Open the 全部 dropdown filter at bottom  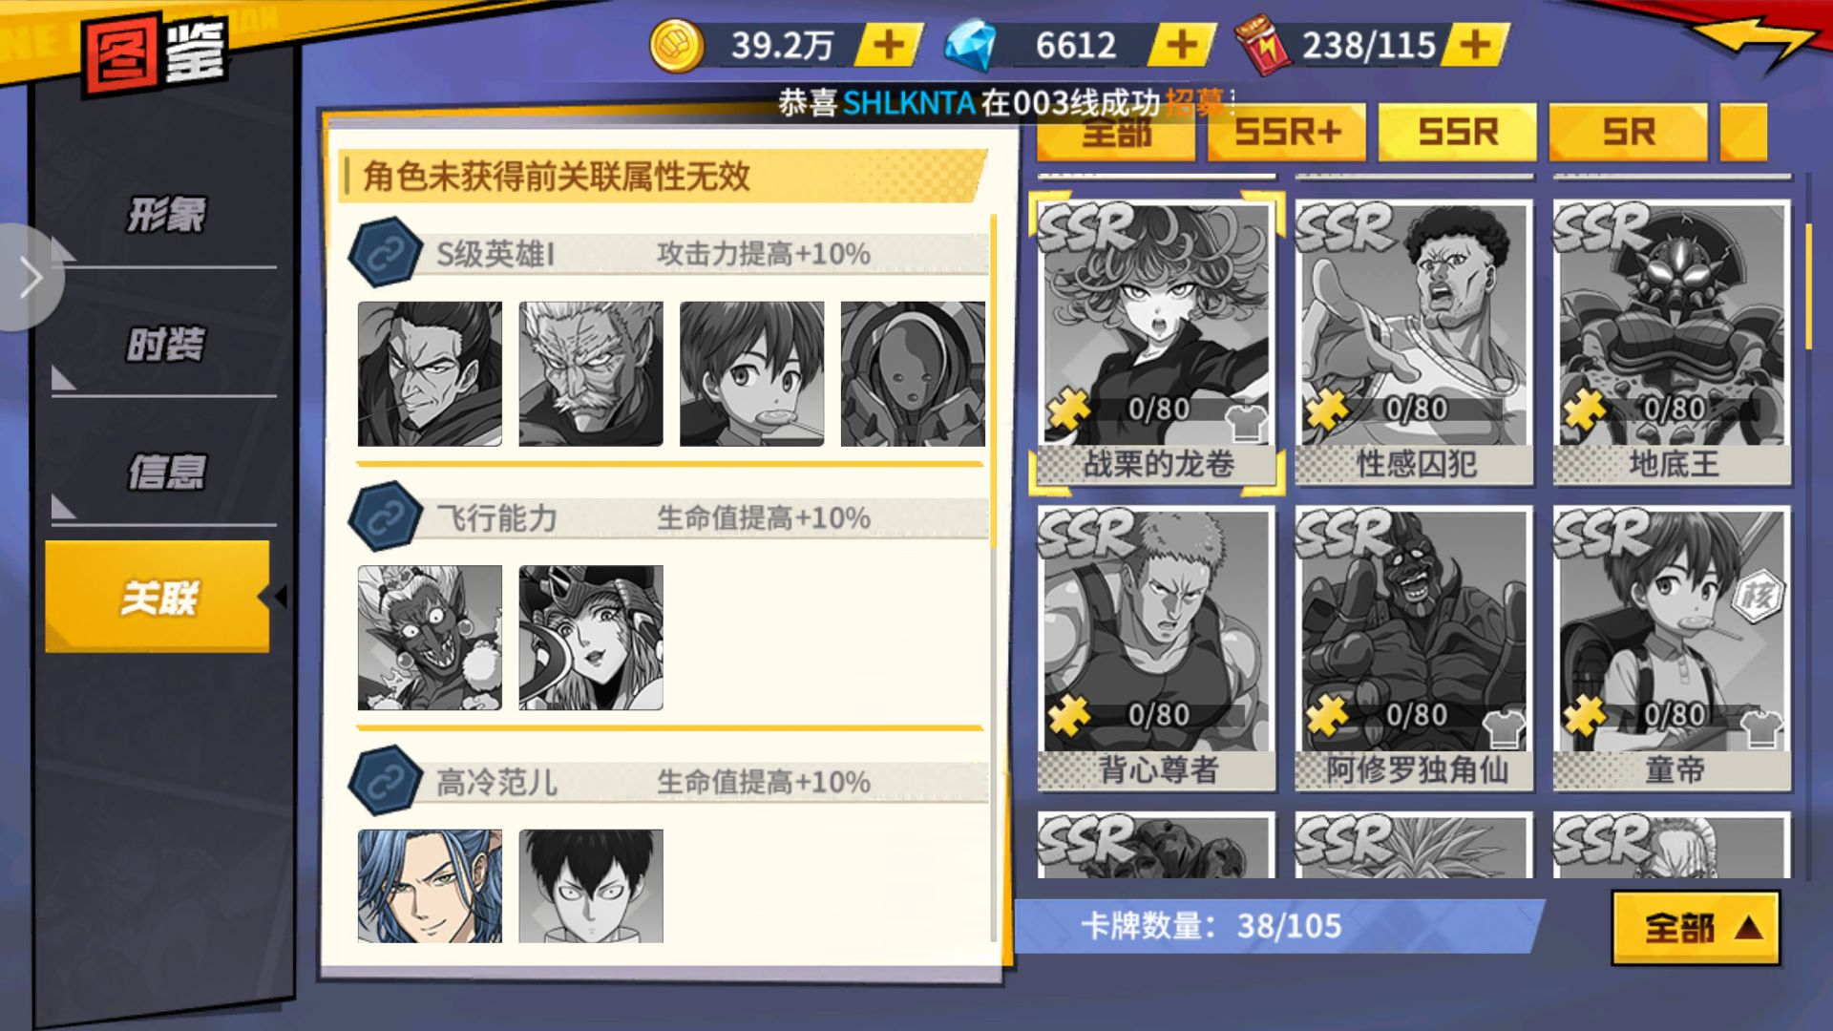(x=1696, y=927)
